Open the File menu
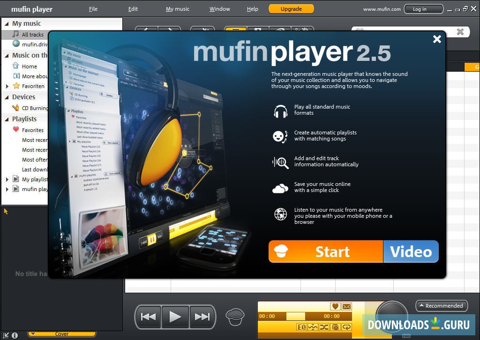The image size is (480, 340). pyautogui.click(x=93, y=8)
